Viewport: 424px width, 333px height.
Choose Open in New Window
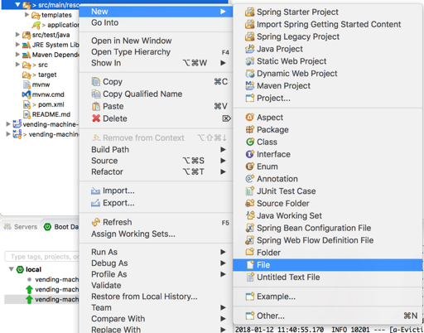156,41
